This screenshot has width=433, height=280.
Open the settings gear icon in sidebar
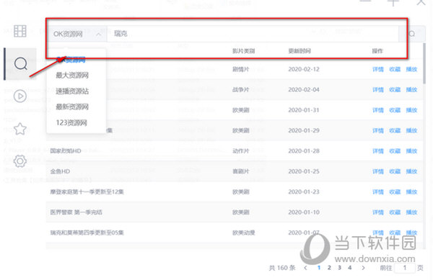(x=20, y=161)
